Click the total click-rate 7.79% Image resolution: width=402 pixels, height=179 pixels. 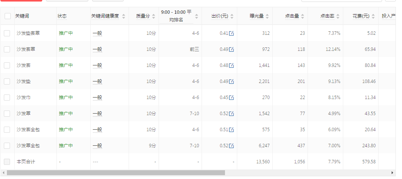click(x=334, y=162)
